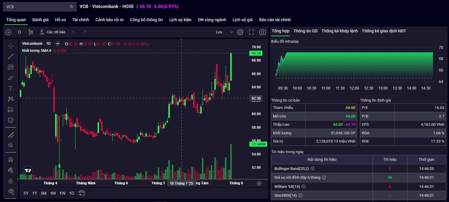Screen dimensions: 449x202
Task: Open chart settings gear icon
Action: [x=240, y=32]
